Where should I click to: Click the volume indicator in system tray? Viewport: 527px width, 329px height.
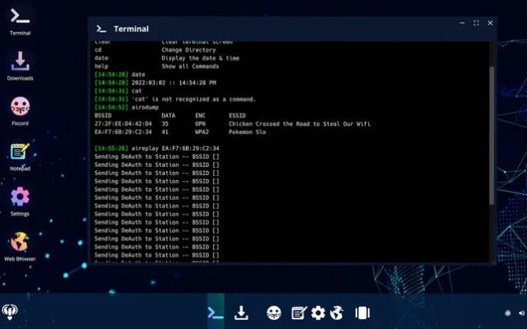click(x=507, y=313)
